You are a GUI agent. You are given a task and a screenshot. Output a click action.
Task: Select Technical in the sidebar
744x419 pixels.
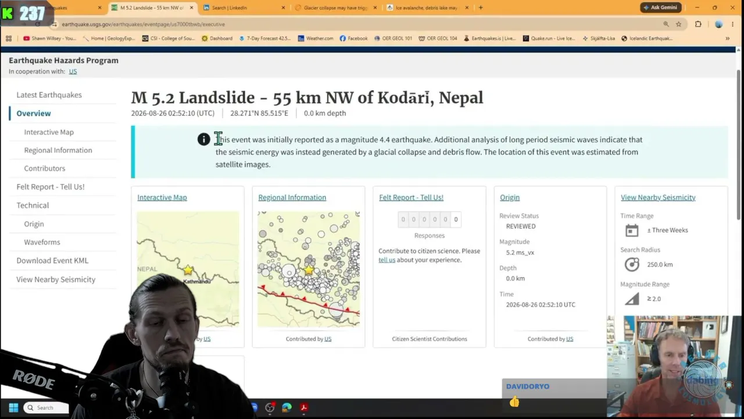(x=33, y=205)
